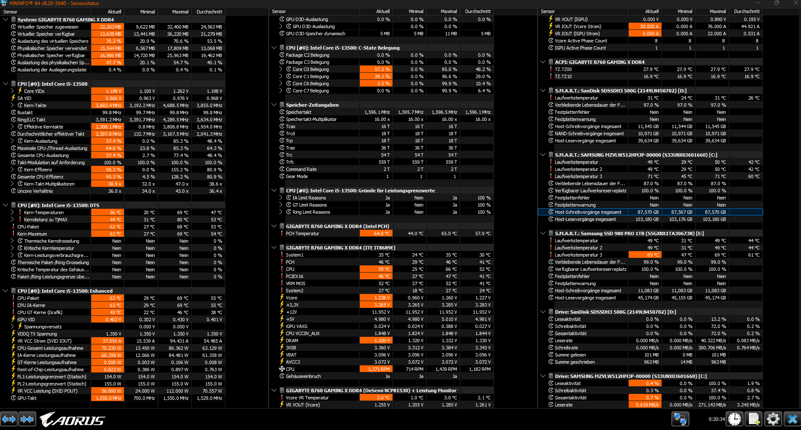Click the 70.230 W power value

click(108, 348)
